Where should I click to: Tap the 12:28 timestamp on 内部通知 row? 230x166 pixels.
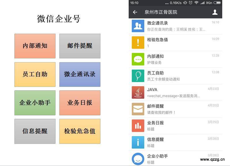215,56
